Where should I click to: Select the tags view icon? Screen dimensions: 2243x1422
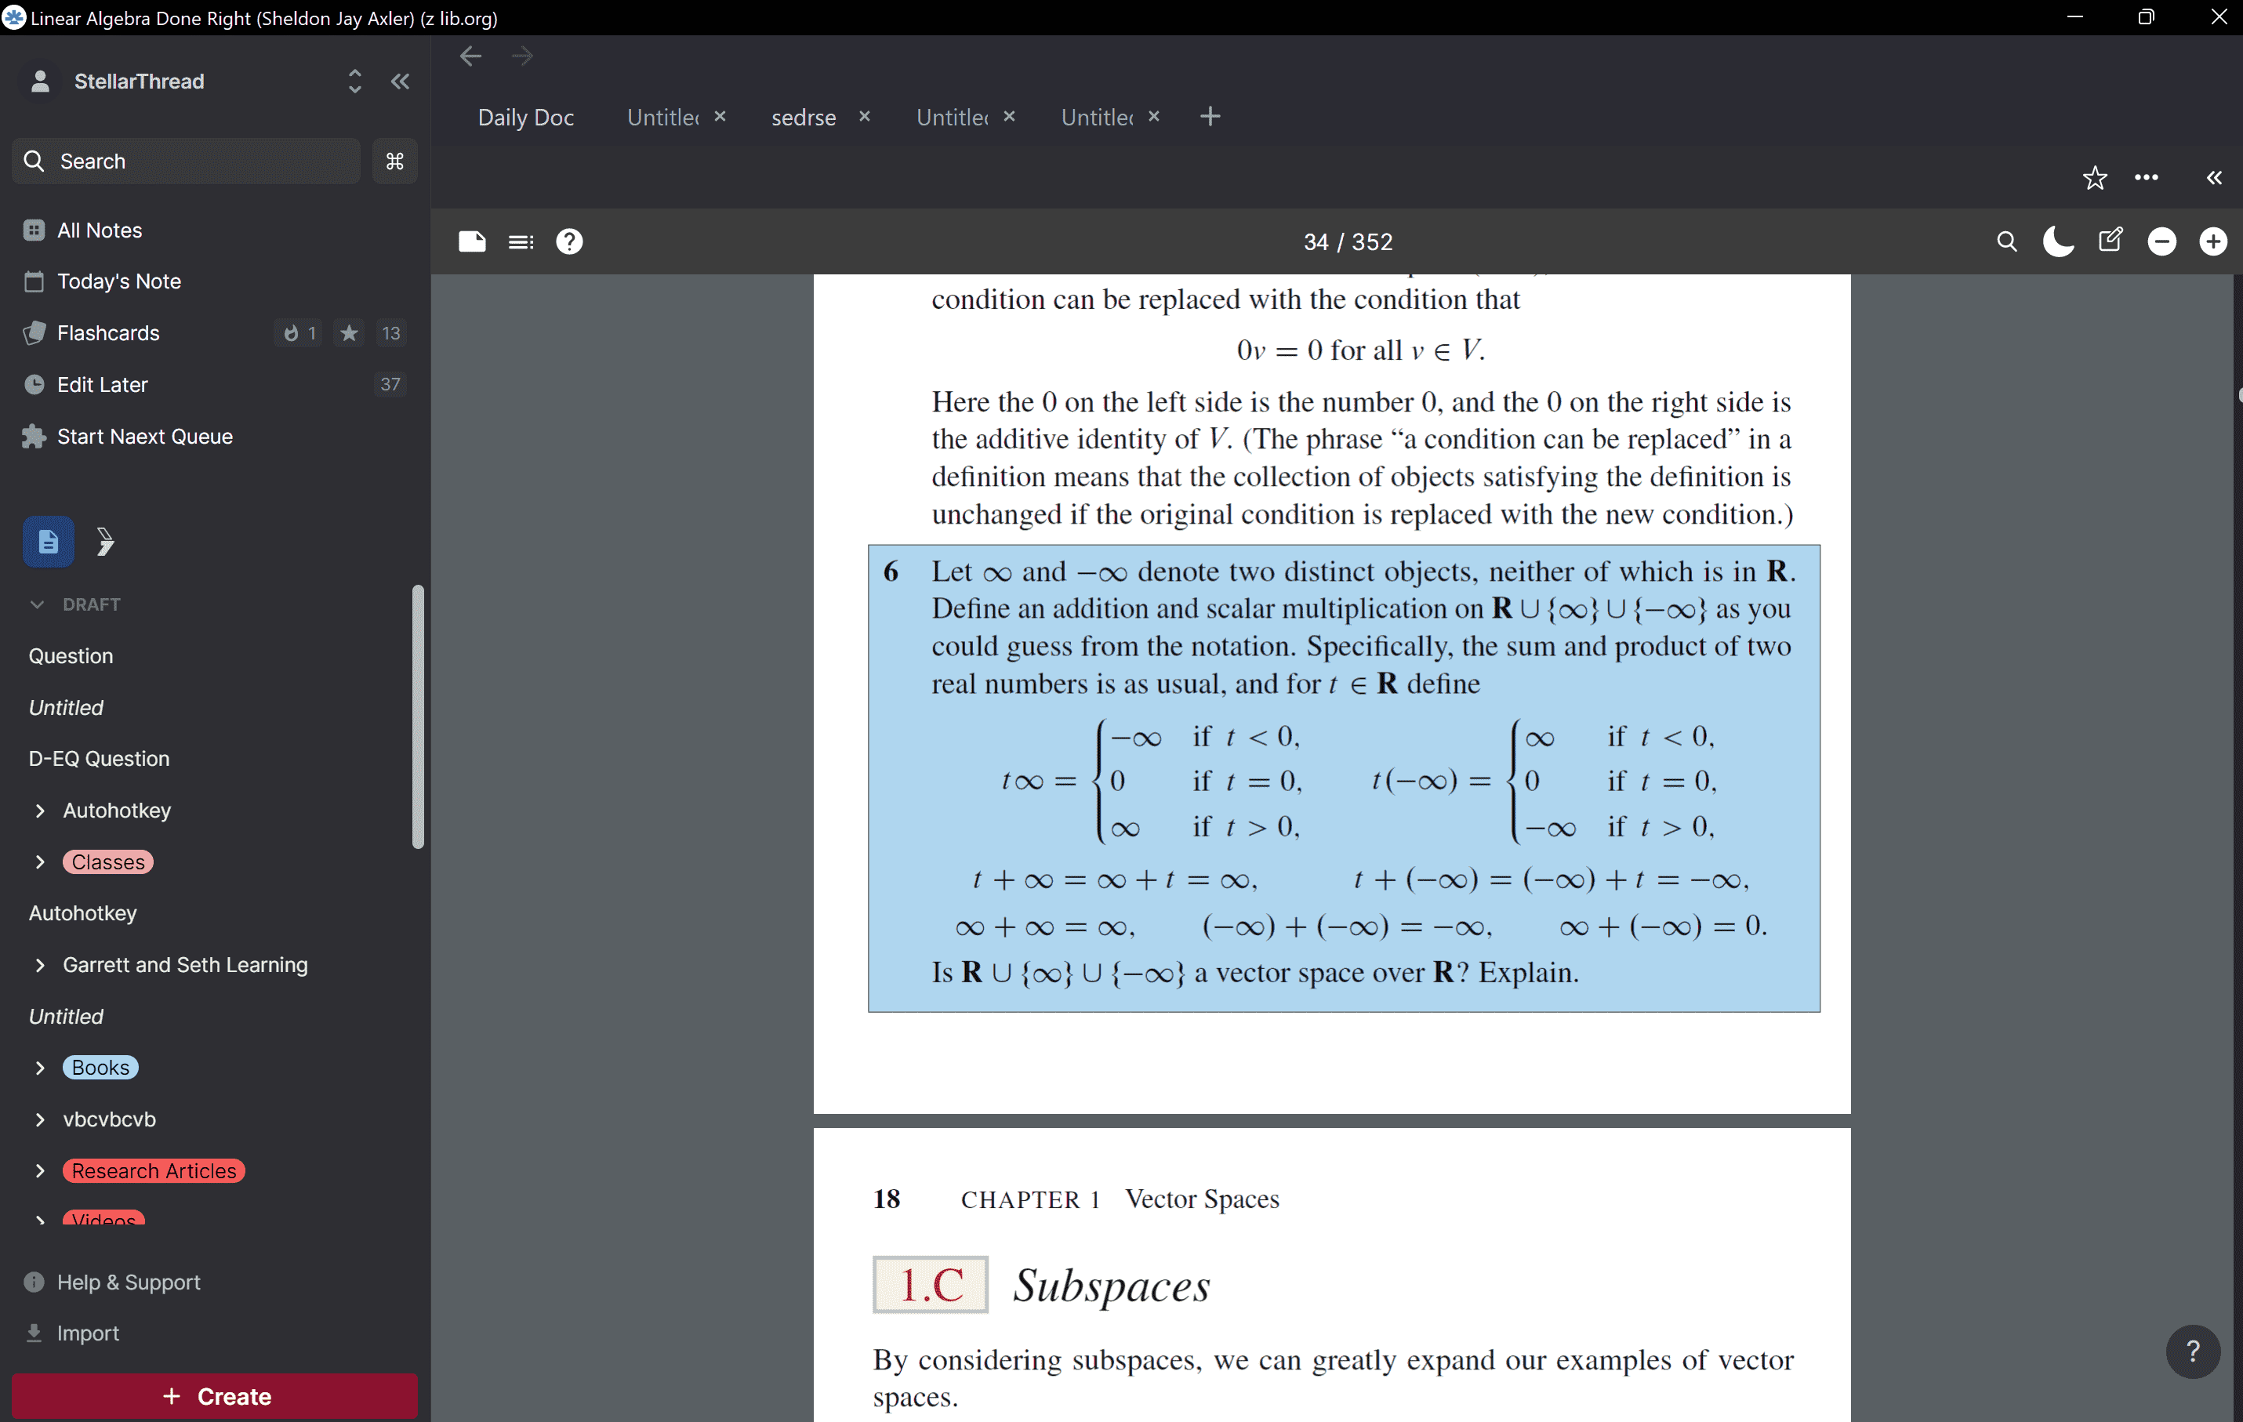click(x=105, y=541)
